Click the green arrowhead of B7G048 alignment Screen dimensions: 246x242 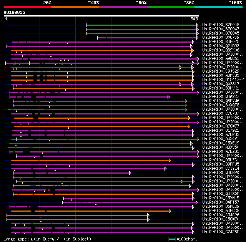click(x=198, y=25)
